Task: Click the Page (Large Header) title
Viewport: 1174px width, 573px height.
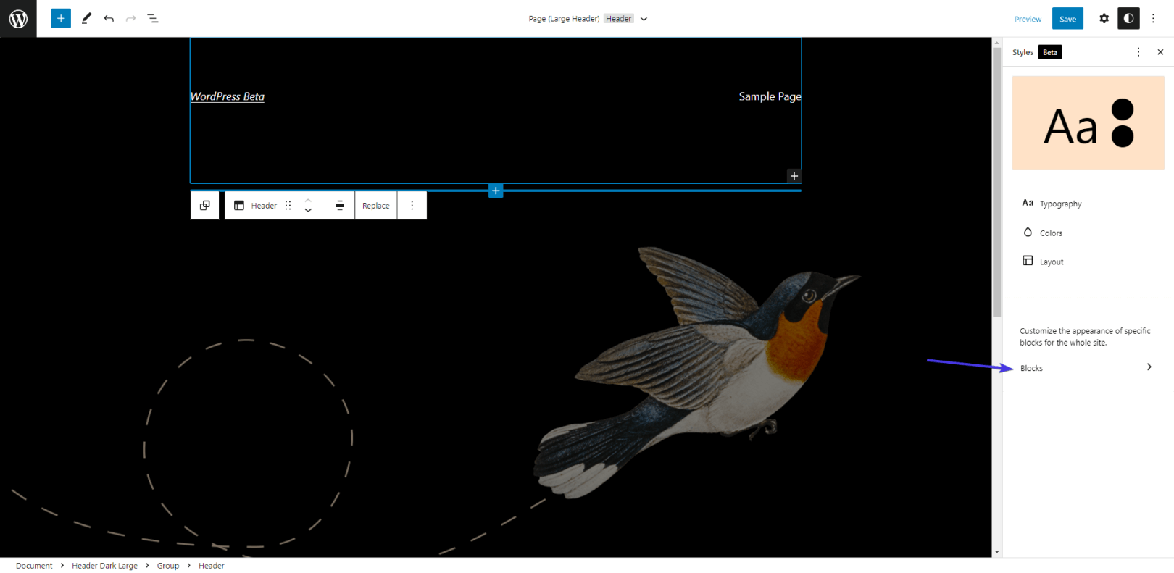Action: coord(564,19)
